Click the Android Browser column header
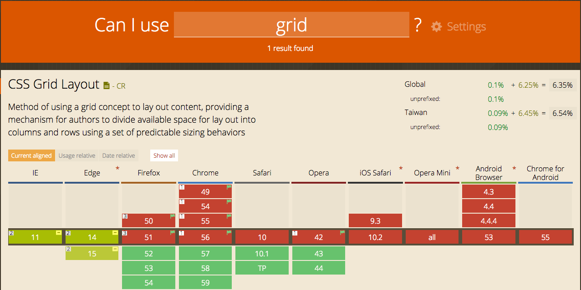 click(489, 173)
